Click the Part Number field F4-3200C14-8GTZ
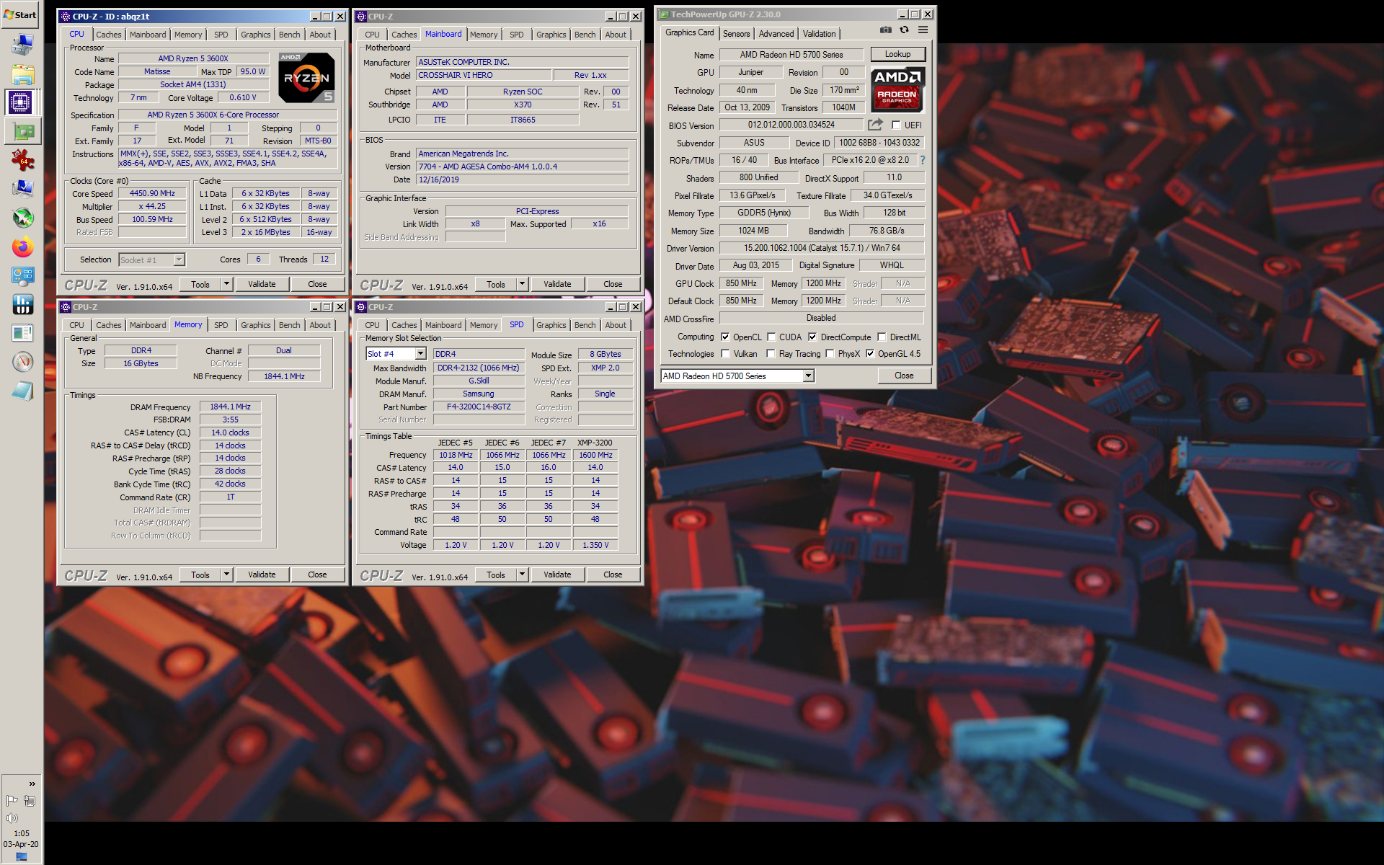Image resolution: width=1384 pixels, height=865 pixels. pyautogui.click(x=479, y=407)
